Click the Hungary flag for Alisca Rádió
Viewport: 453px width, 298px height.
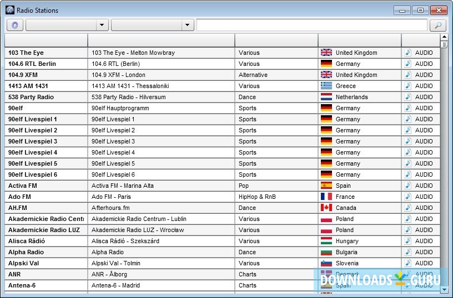click(x=326, y=240)
